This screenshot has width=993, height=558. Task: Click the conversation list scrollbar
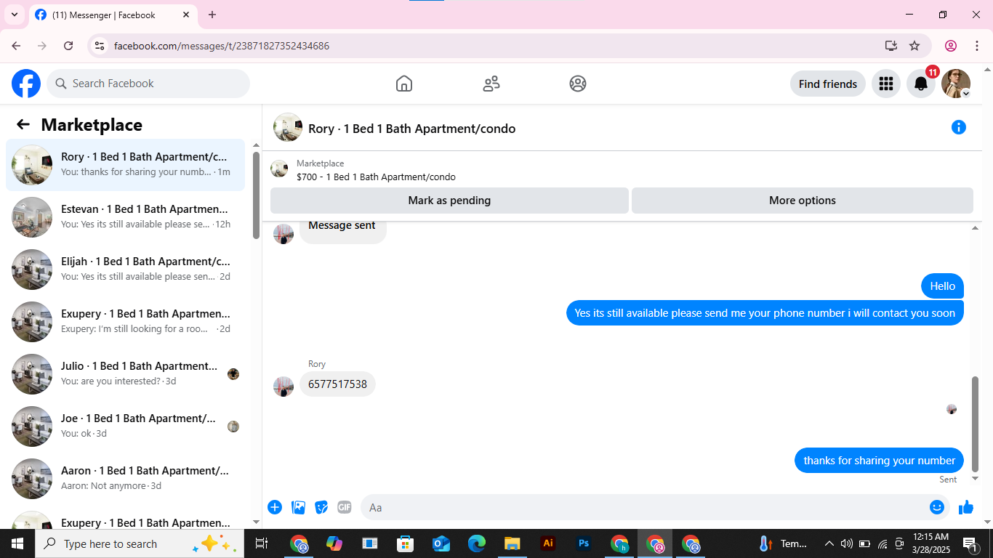[256, 195]
